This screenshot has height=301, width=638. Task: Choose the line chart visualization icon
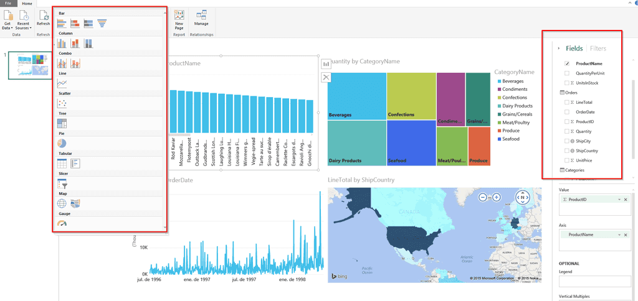[62, 84]
